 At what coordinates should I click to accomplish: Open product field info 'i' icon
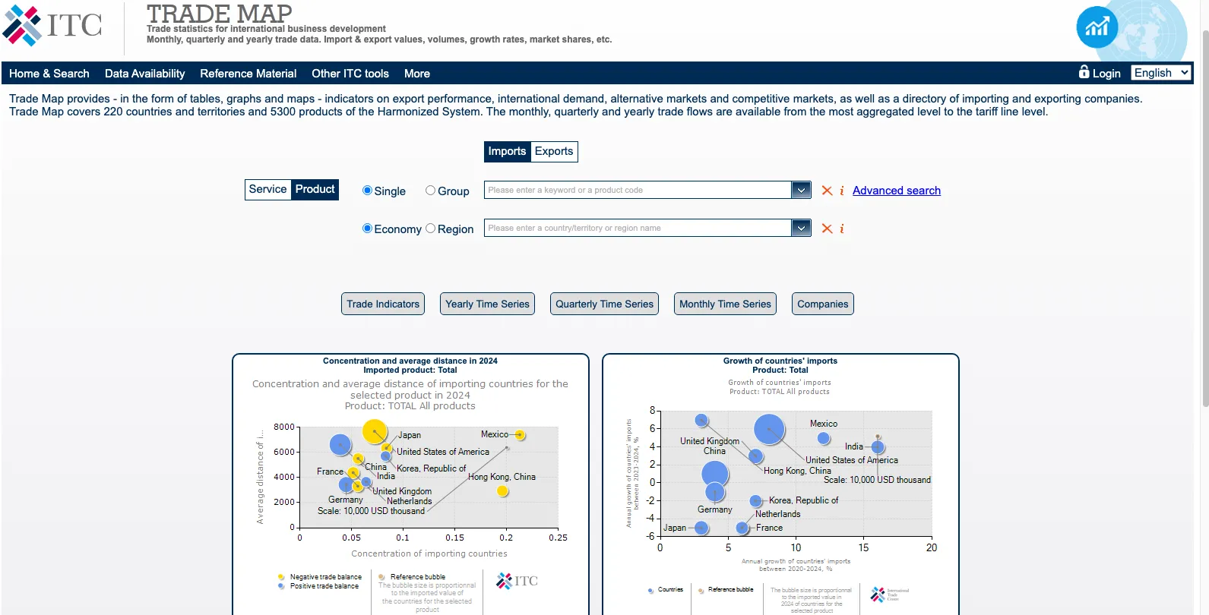pyautogui.click(x=841, y=191)
